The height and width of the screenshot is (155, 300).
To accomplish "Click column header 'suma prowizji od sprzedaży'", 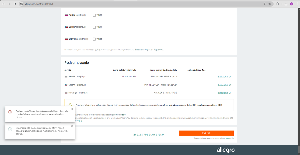I will click(x=164, y=70).
